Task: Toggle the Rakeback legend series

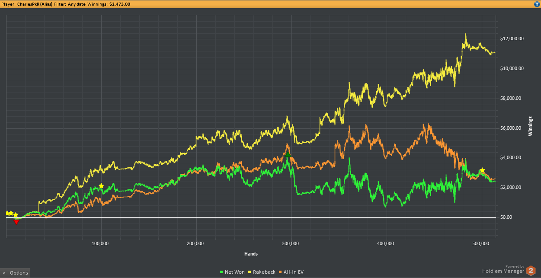Action: tap(262, 272)
